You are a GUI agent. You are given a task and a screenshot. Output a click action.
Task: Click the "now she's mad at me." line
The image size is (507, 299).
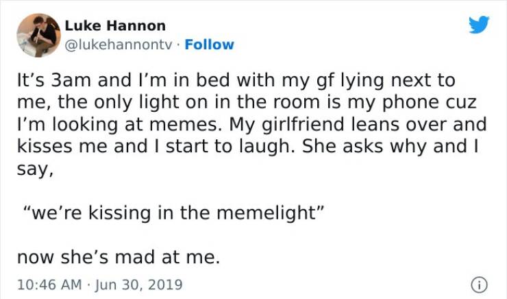pos(117,258)
